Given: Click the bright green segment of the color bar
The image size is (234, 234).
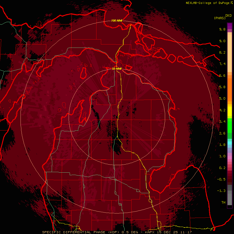Looking at the screenshot, I should pyautogui.click(x=230, y=125).
